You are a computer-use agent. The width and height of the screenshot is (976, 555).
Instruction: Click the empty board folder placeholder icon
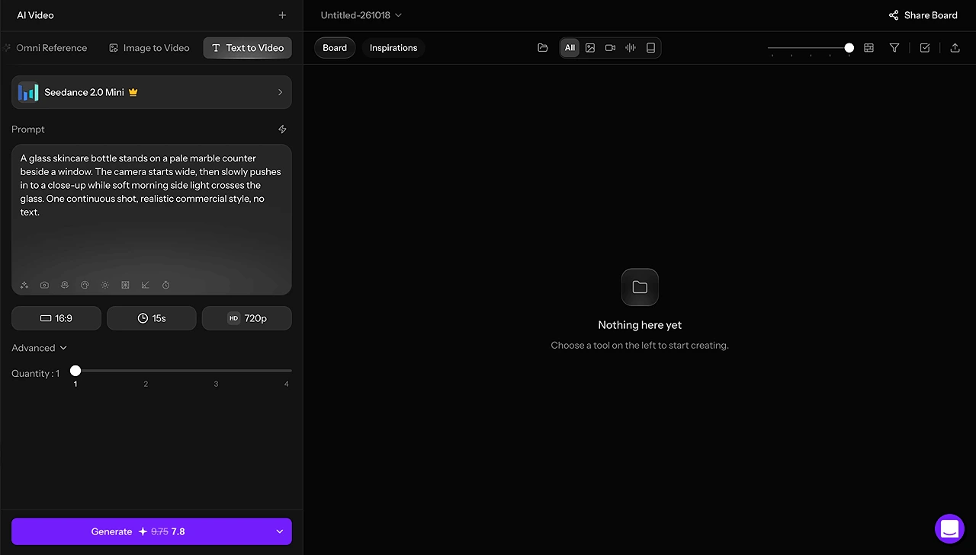tap(640, 287)
